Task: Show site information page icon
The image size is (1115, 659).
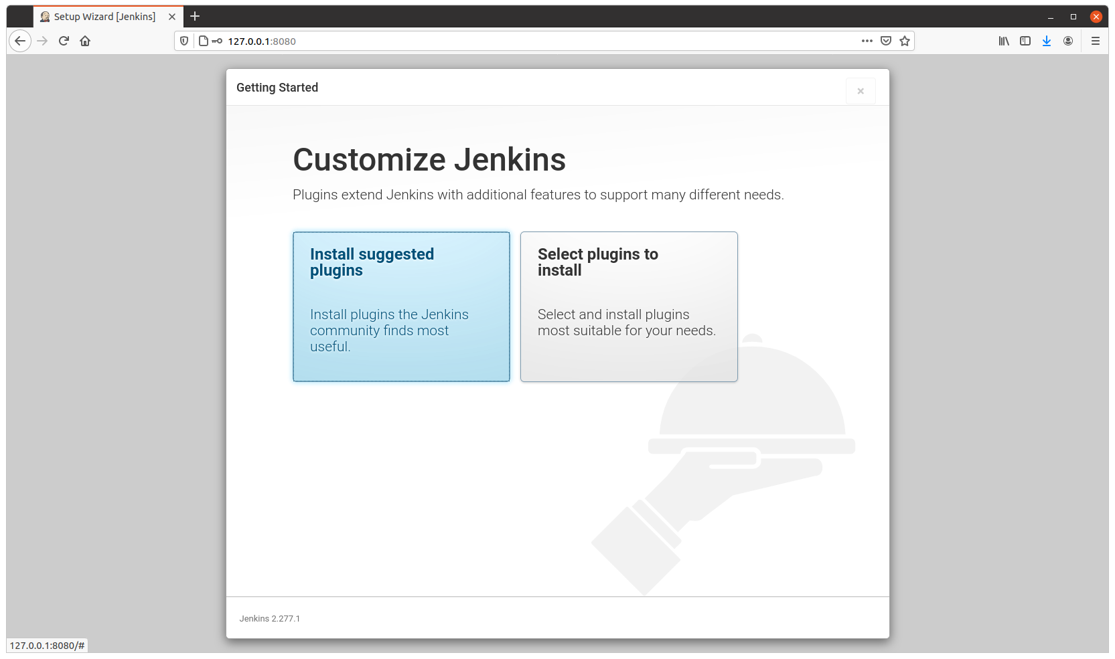Action: pos(204,41)
